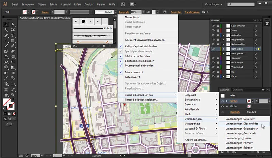Select the Lasso tool
Viewport: 272px width, 158px height.
coord(13,30)
